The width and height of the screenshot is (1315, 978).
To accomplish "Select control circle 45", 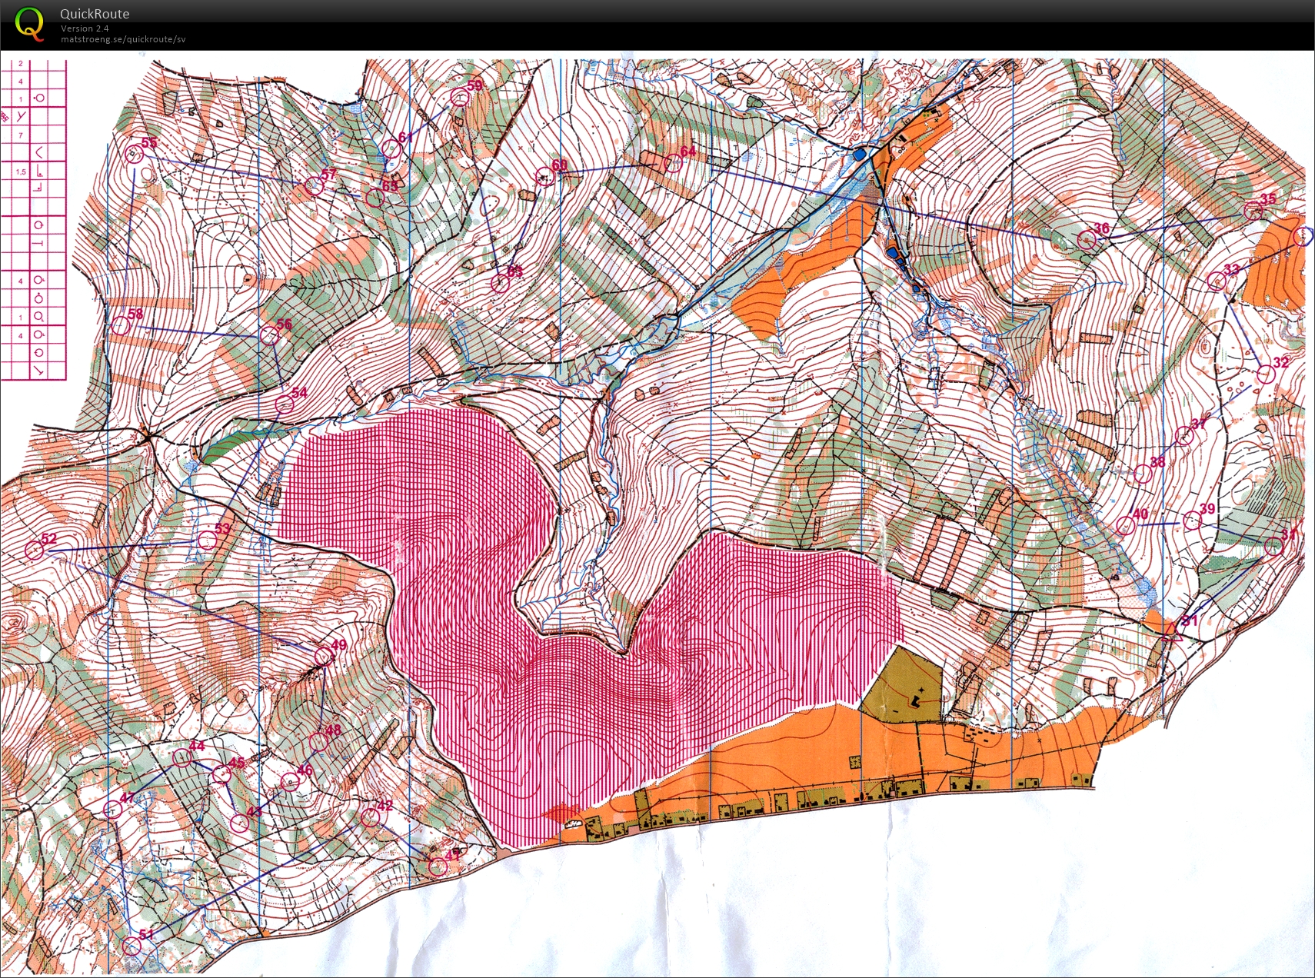I will 221,774.
